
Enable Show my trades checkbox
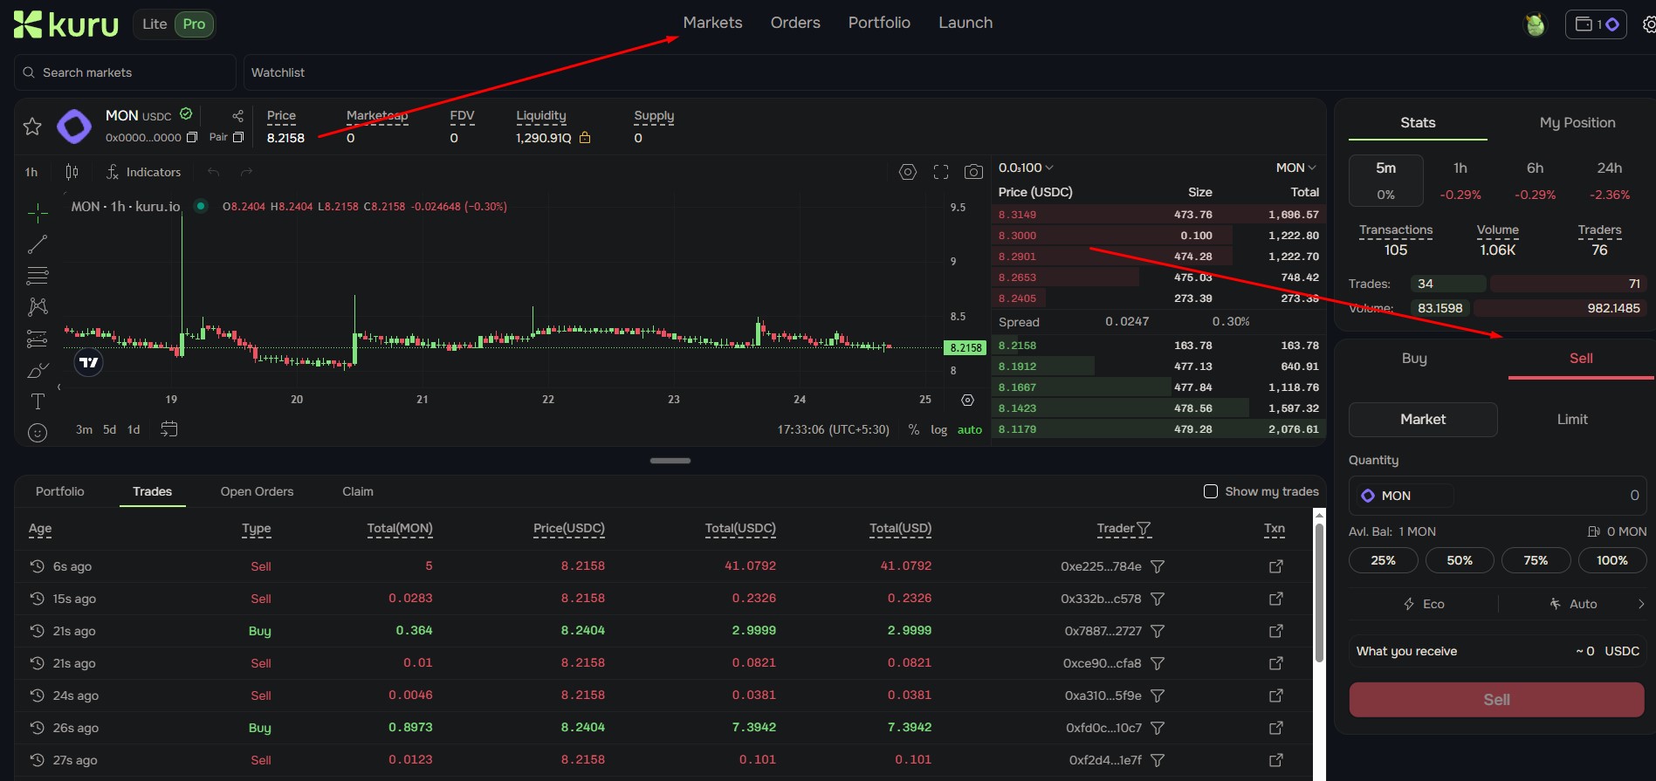1211,491
